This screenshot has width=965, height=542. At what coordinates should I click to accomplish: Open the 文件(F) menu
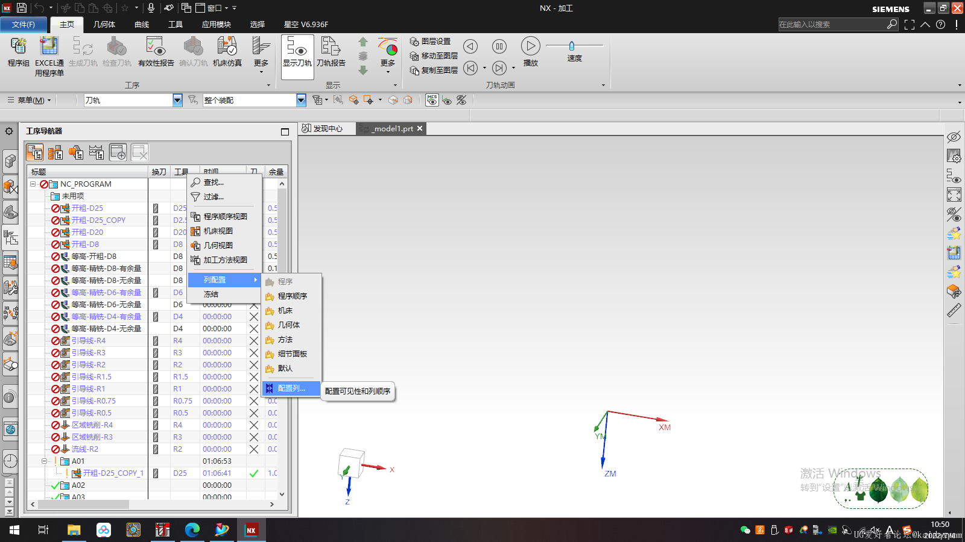click(x=24, y=25)
